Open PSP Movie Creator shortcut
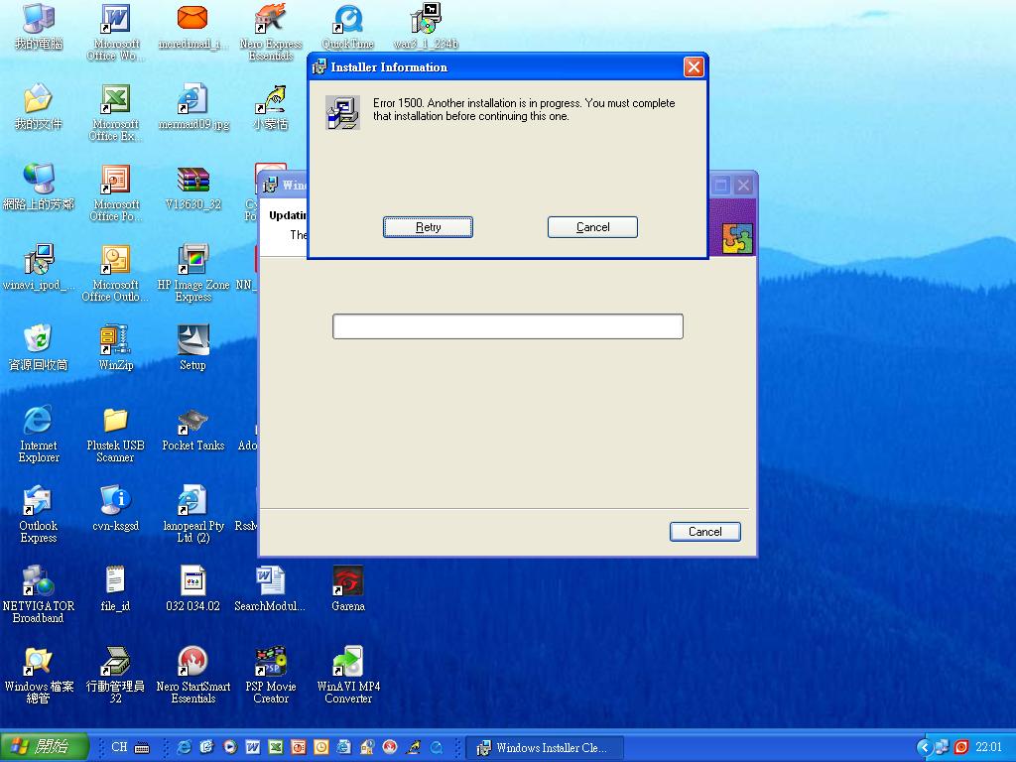Image resolution: width=1016 pixels, height=762 pixels. [x=271, y=675]
